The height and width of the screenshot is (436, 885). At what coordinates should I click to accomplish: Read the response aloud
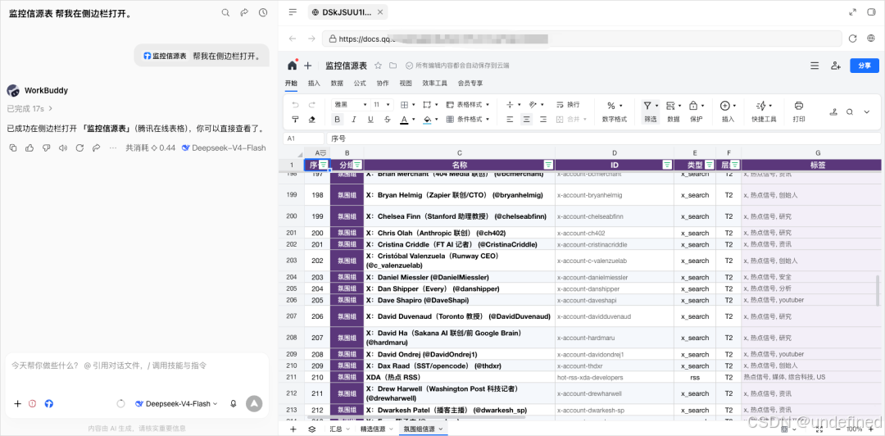tap(62, 148)
